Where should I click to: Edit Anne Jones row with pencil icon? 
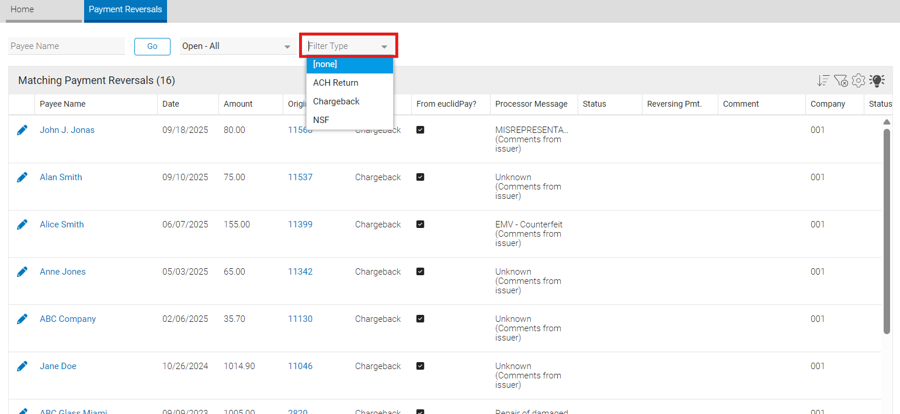(22, 272)
